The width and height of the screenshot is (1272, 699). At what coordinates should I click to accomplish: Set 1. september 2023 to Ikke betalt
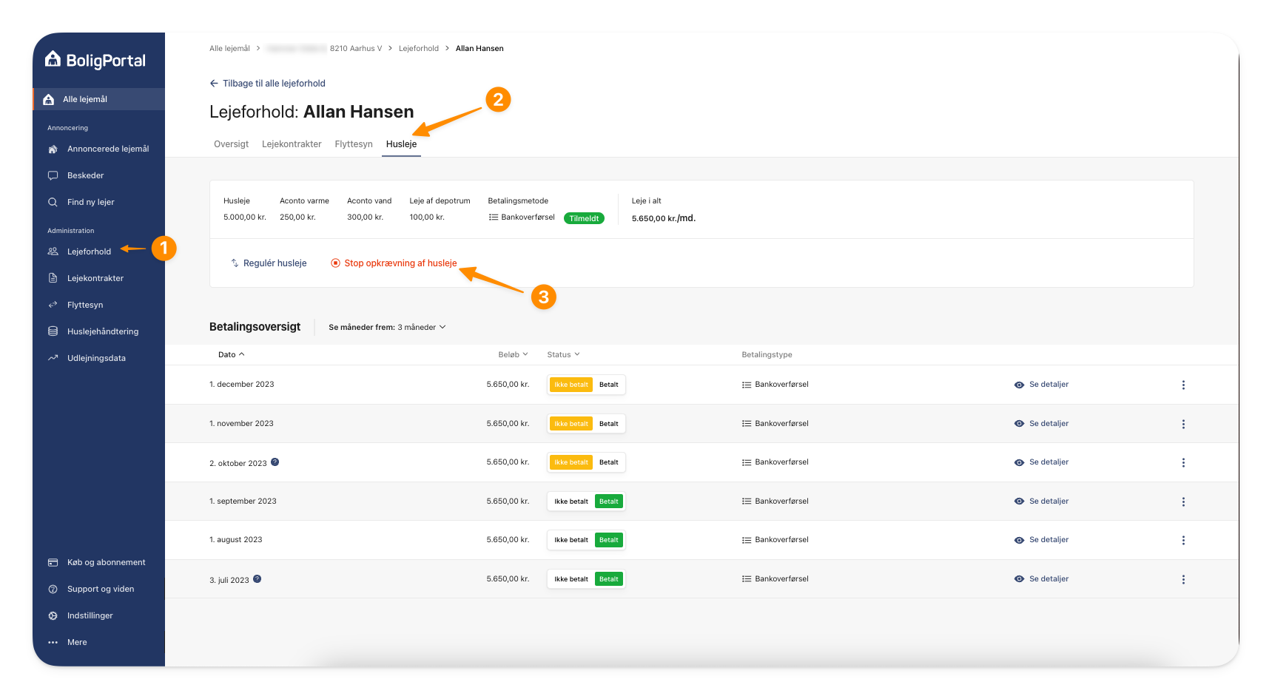point(571,502)
